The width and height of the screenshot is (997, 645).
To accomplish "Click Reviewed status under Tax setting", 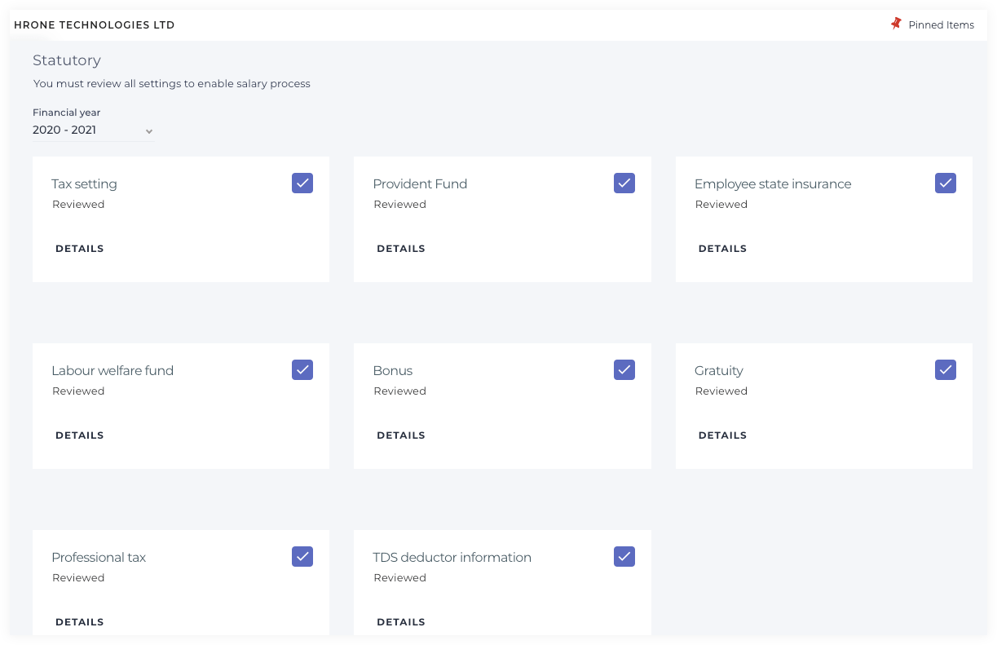I will 78,205.
